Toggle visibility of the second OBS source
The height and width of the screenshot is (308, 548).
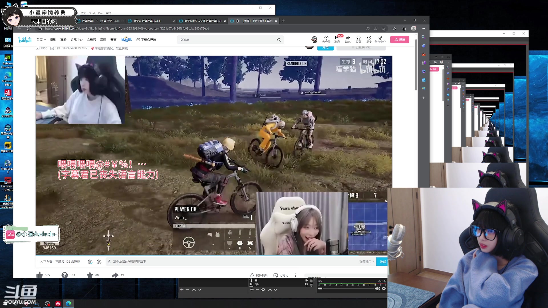(x=306, y=284)
